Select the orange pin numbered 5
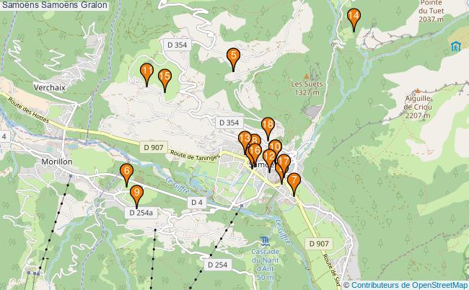 (x=233, y=59)
